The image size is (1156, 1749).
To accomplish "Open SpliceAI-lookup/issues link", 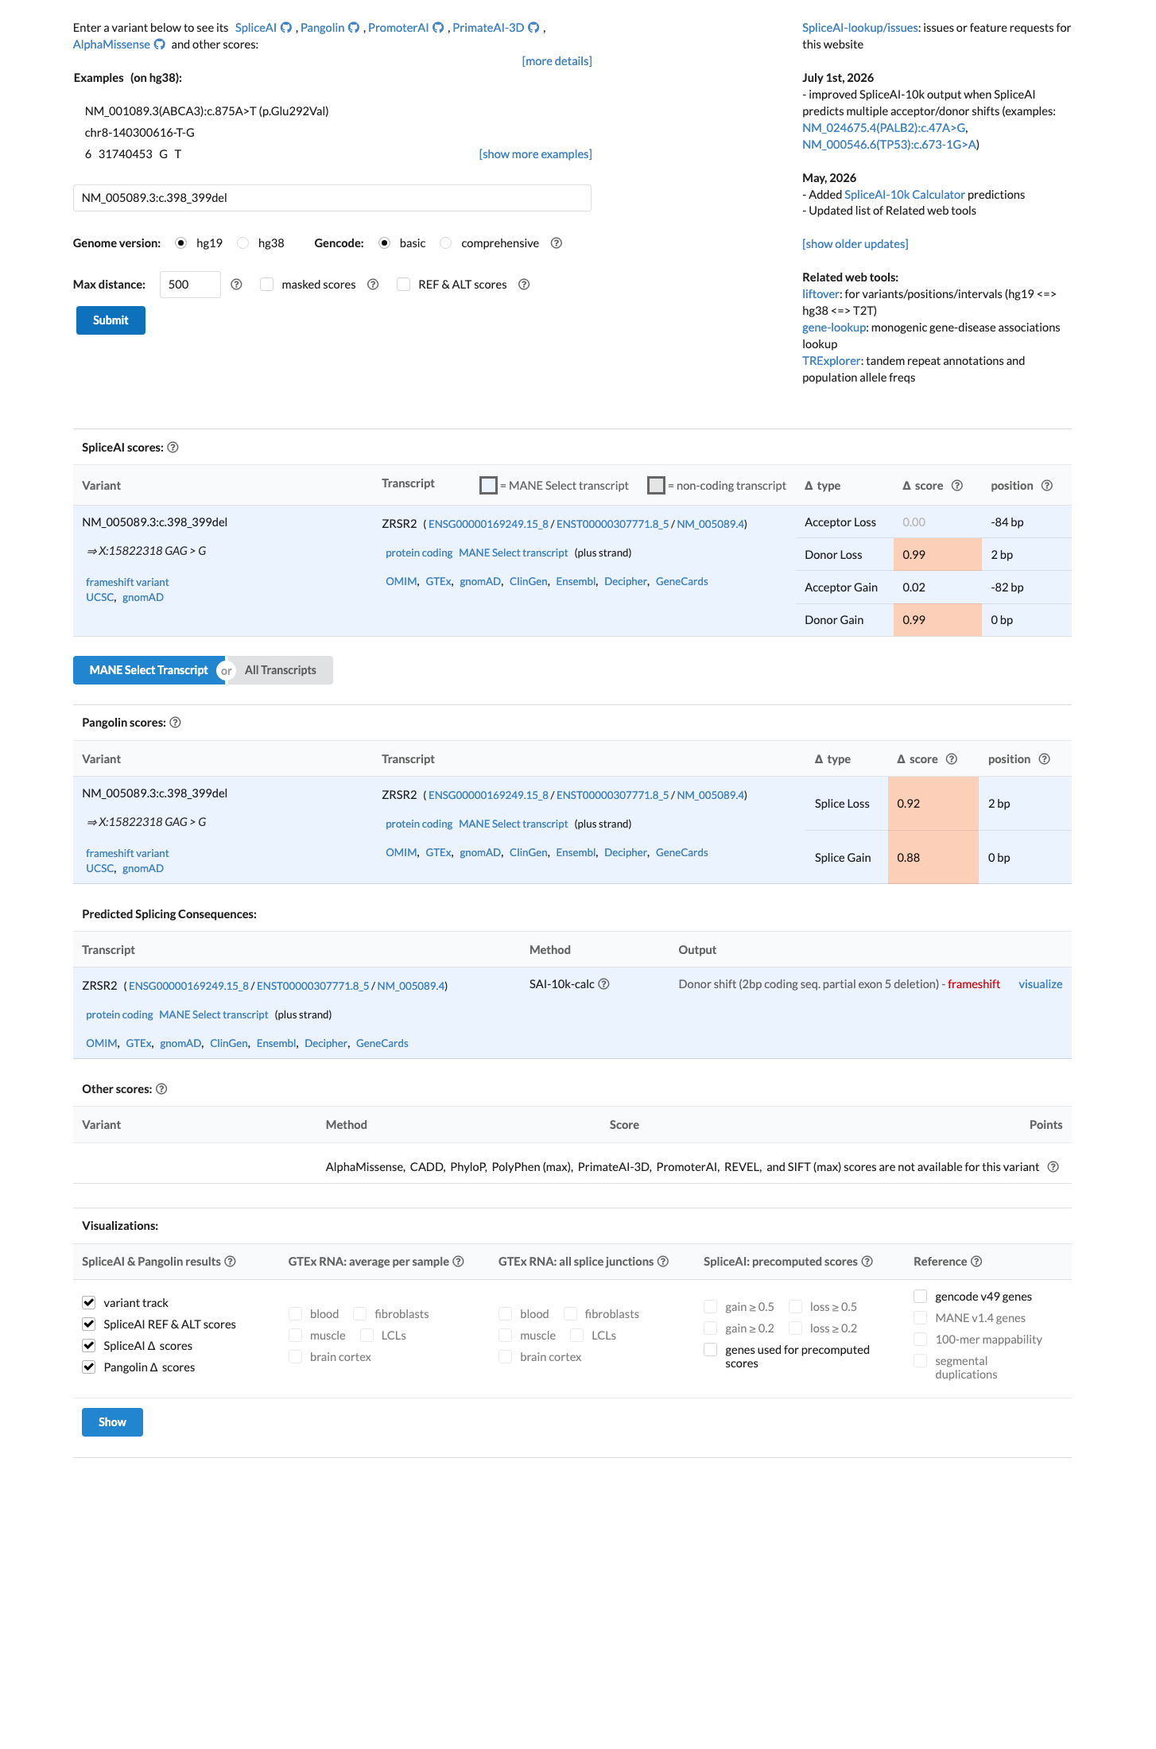I will [859, 28].
